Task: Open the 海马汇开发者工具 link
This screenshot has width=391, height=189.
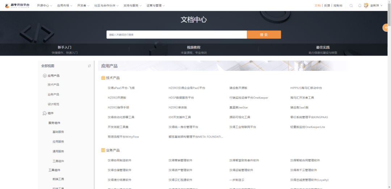Action: (x=302, y=98)
